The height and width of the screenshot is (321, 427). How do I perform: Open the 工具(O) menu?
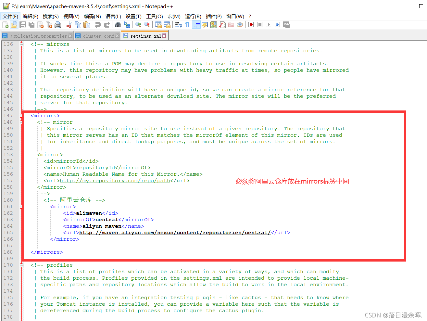155,16
